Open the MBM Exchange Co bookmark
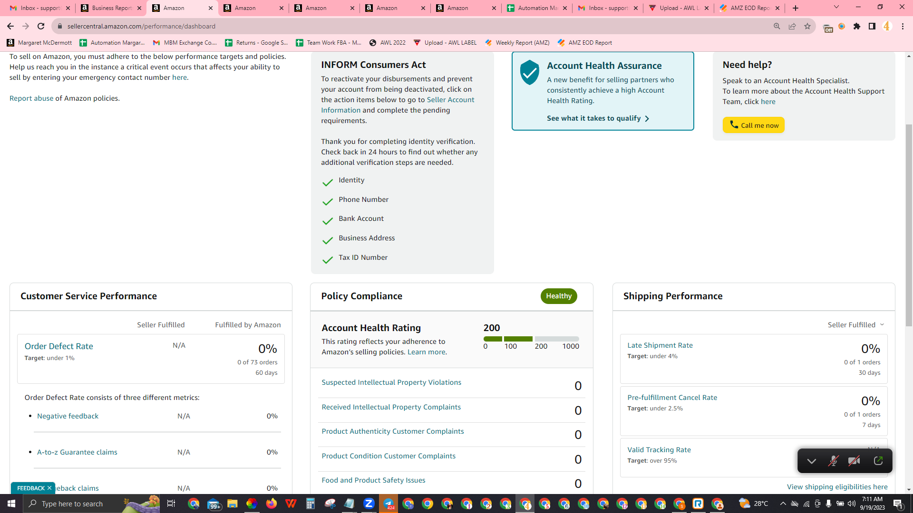The image size is (913, 513). 185,43
